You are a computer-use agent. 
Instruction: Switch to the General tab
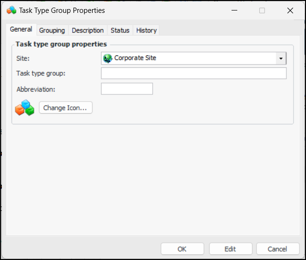(21, 30)
